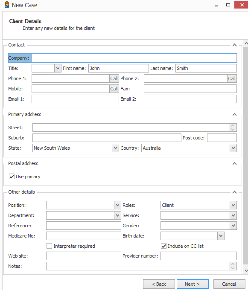Open the State dropdown showing New South Wales
248x290 pixels.
tap(115, 148)
